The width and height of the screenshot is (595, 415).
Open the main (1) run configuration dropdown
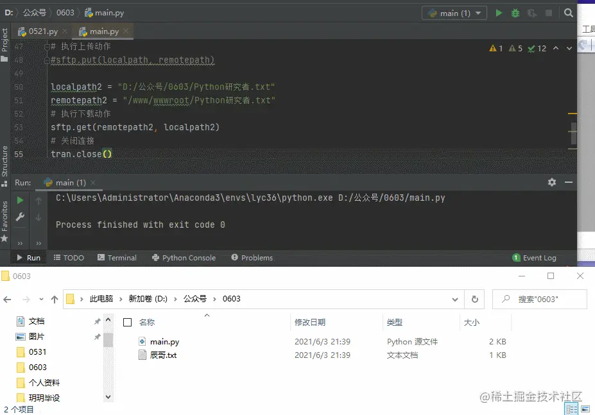tap(454, 13)
